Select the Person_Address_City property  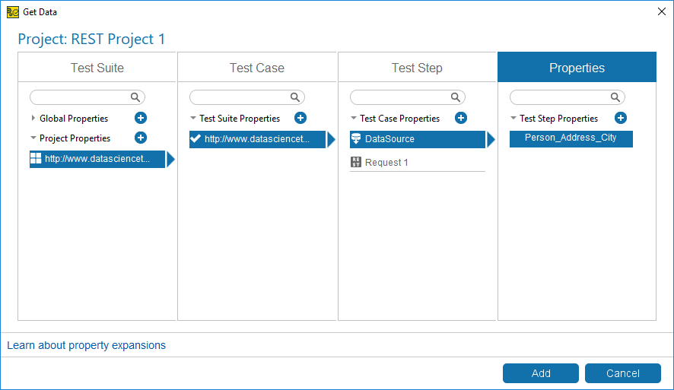[571, 138]
